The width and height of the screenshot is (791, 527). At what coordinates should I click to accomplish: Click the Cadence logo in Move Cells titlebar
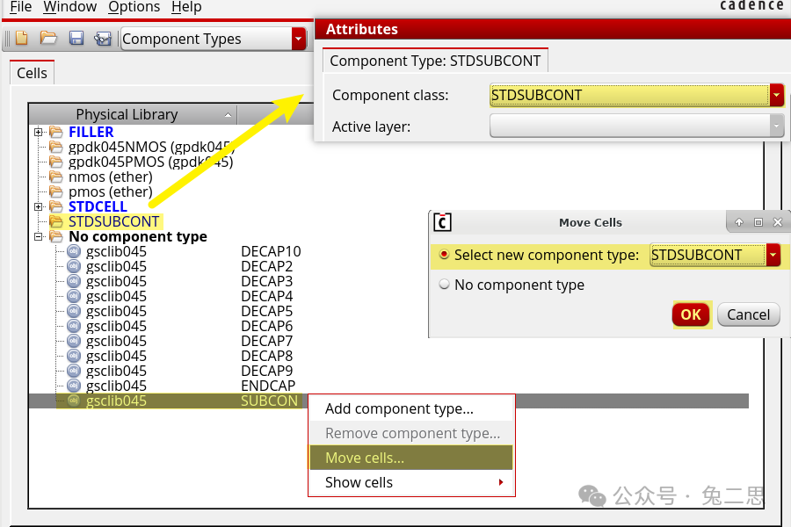[x=441, y=223]
